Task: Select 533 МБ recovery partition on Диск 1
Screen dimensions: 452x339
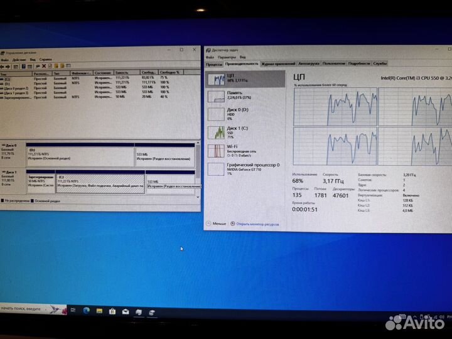Action: pos(171,182)
